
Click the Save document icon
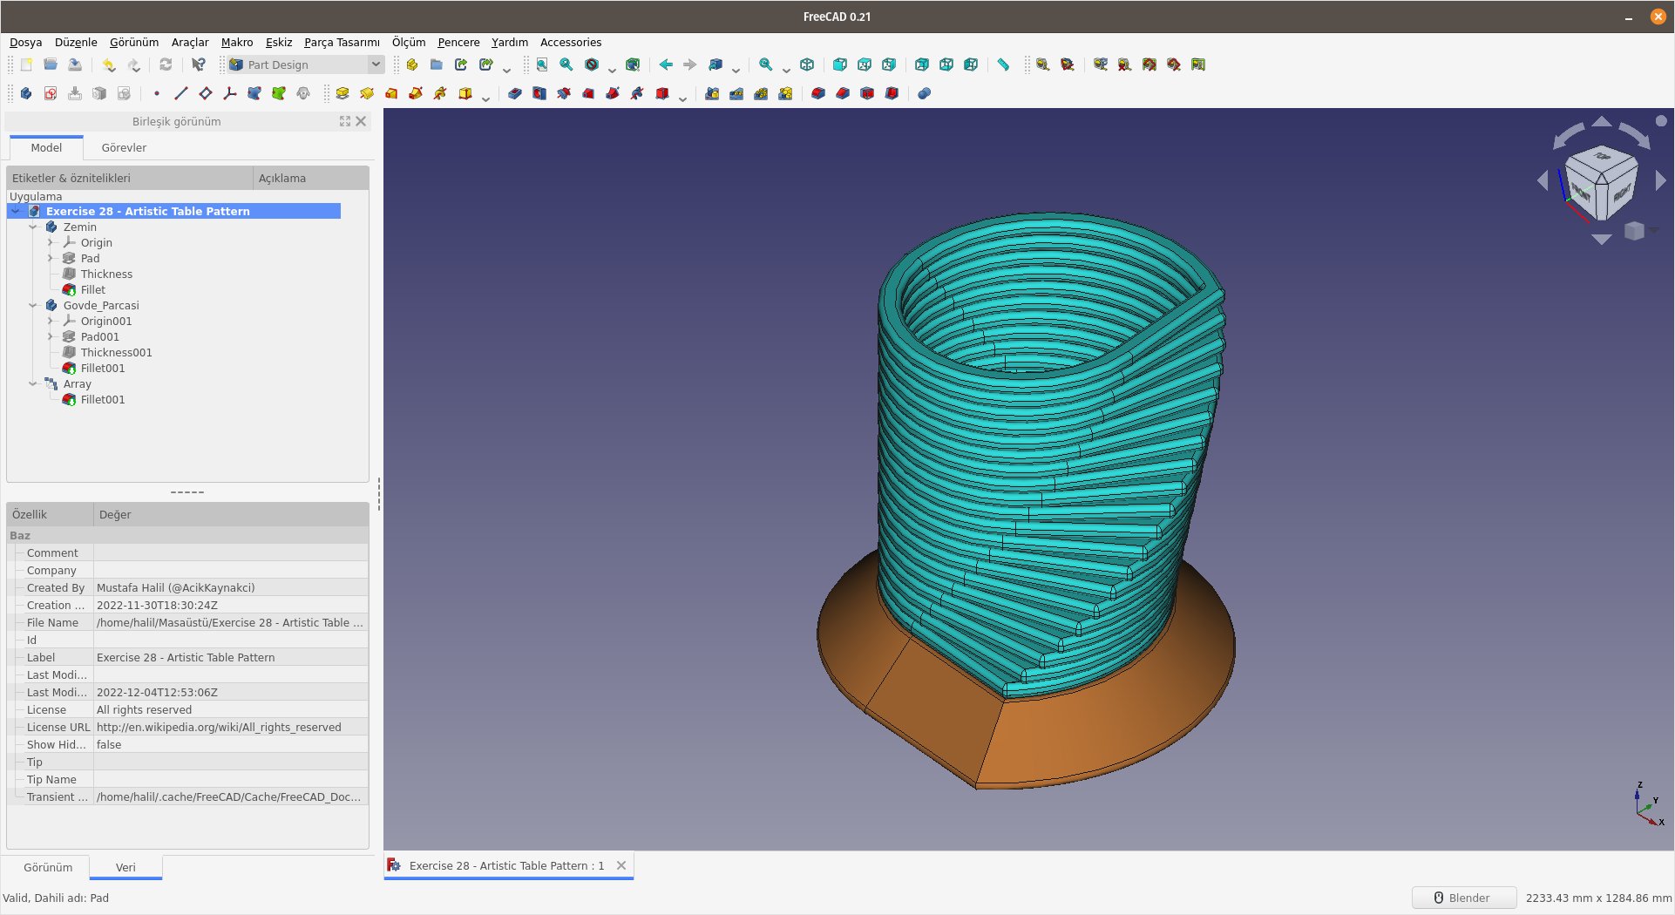(75, 64)
